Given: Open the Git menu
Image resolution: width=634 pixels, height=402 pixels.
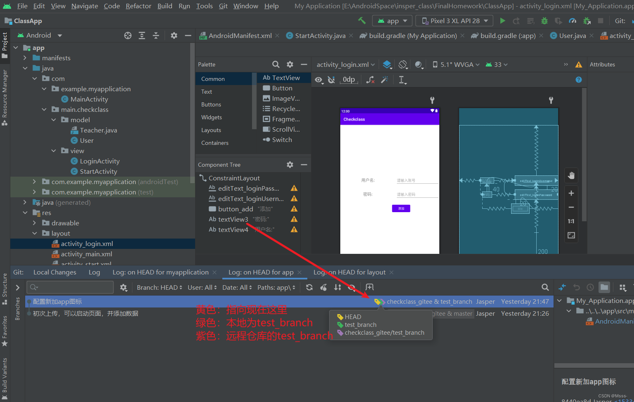Looking at the screenshot, I should 223,6.
